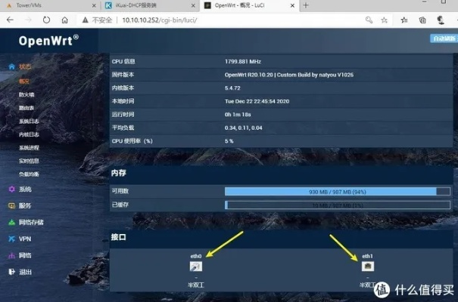Select the uptime value 0h 1m 18s
Viewport: 458px width, 302px height.
pyautogui.click(x=238, y=115)
